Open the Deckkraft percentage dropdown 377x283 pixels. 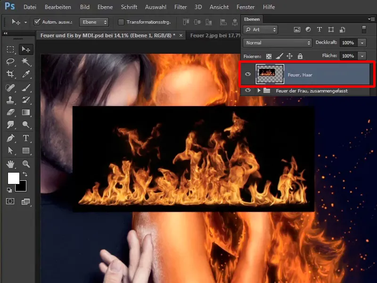(362, 43)
